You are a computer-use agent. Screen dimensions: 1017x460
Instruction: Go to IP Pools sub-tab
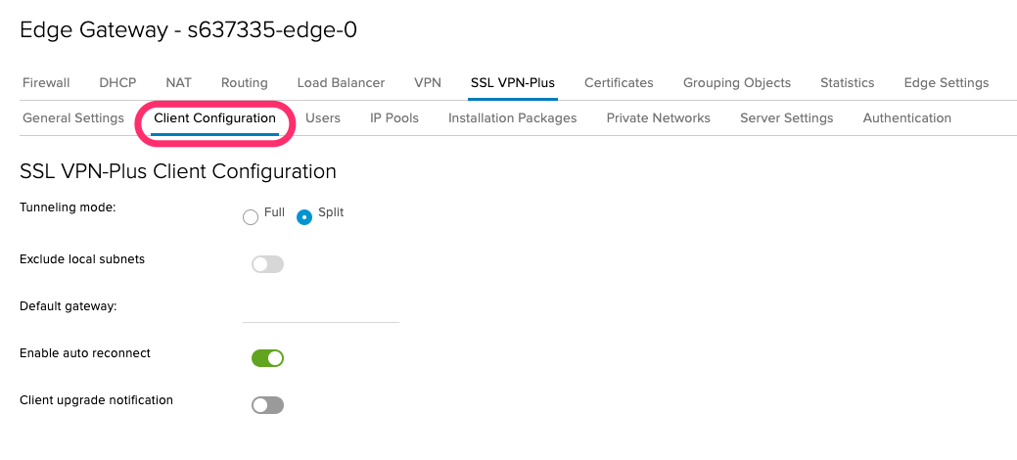tap(394, 118)
